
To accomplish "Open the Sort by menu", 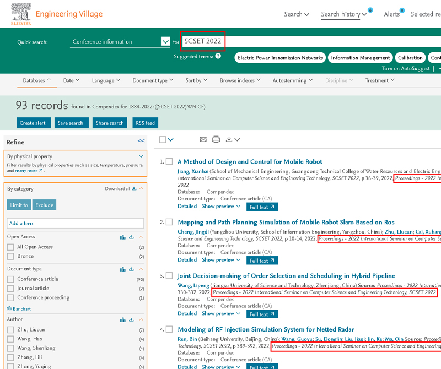I will tap(196, 80).
